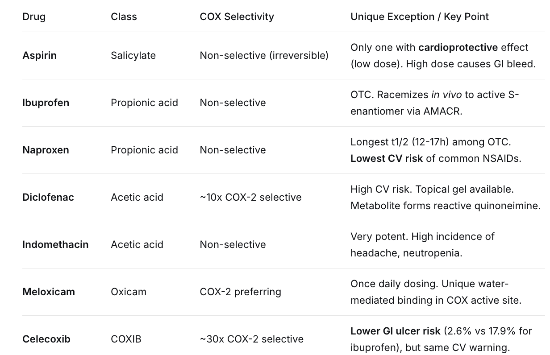Click the bold cardioprotective text

458,48
